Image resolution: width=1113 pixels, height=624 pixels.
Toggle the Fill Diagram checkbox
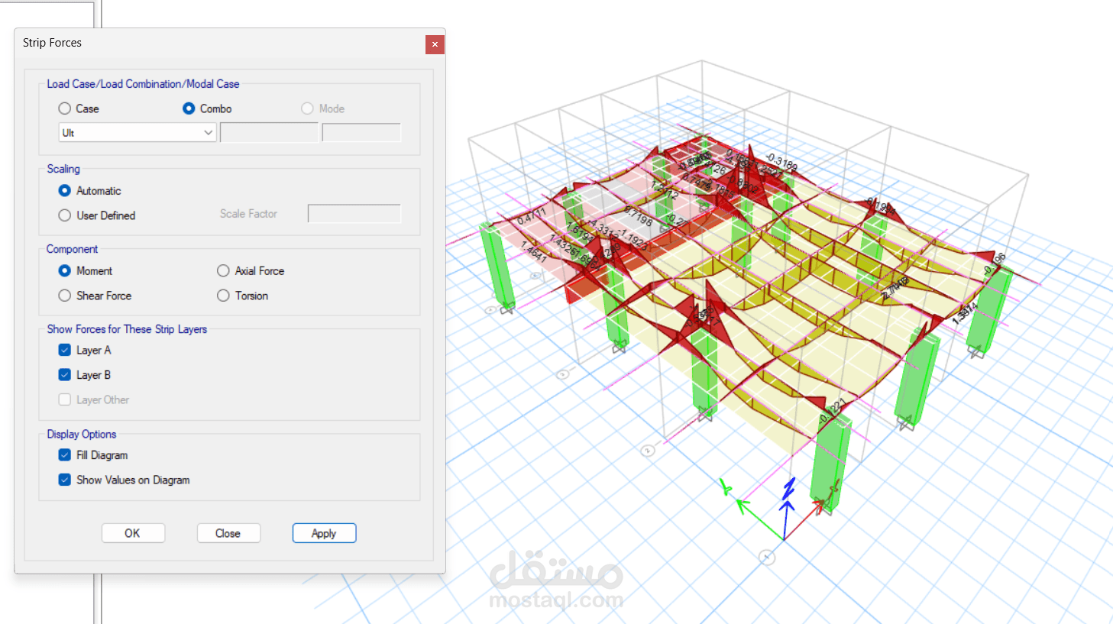pos(65,455)
